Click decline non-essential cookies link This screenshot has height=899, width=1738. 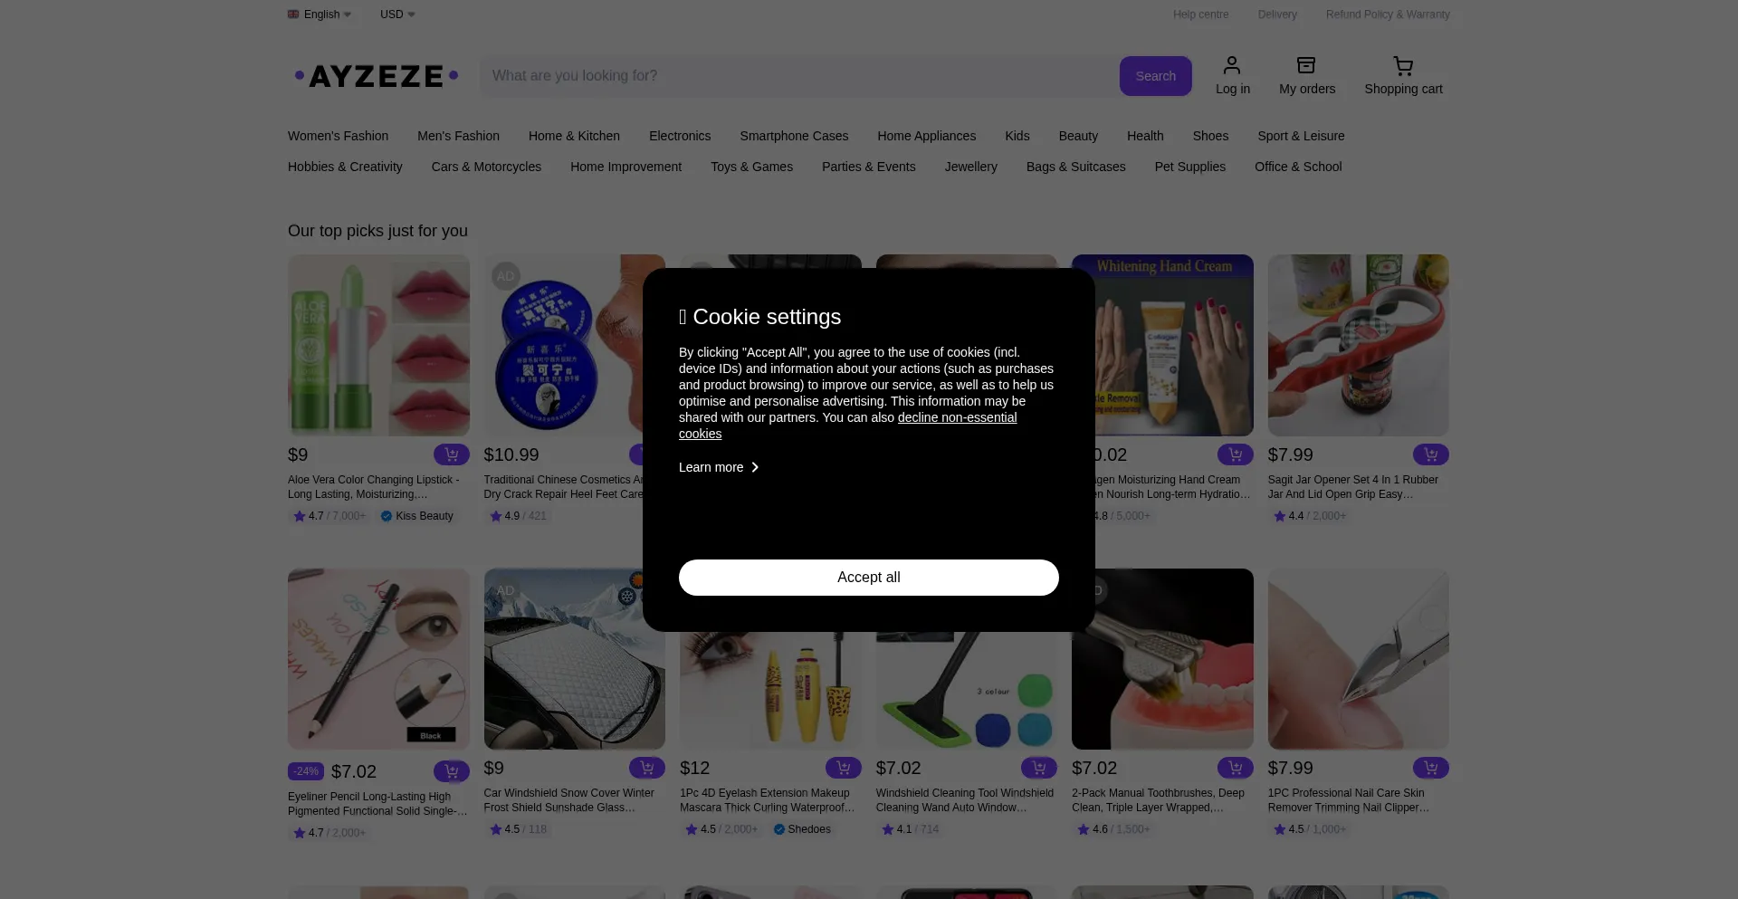(956, 417)
